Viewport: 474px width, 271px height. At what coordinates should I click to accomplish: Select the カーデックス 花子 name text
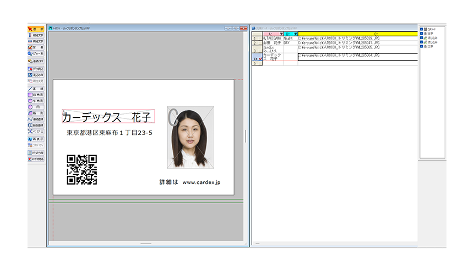(108, 117)
